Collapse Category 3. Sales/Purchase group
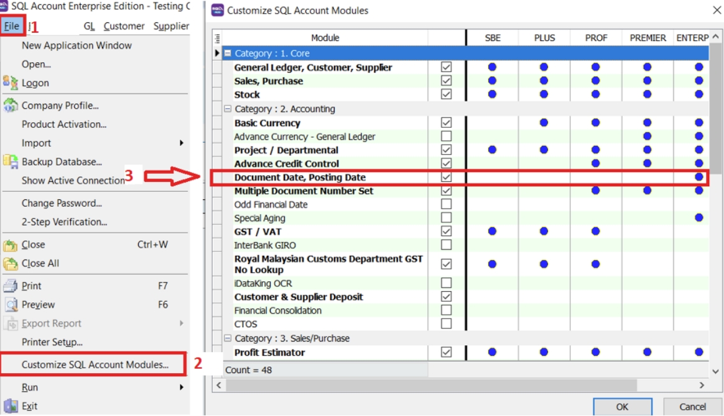The width and height of the screenshot is (724, 416). coord(228,338)
